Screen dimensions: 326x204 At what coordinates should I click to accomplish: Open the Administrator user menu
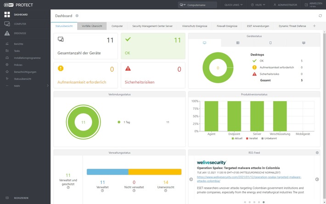point(285,5)
